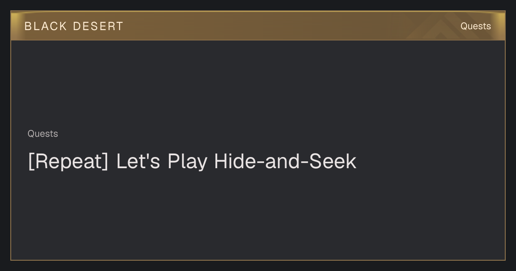This screenshot has height=271, width=516.
Task: Click the [Repeat] tag in quest title
Action: (68, 162)
